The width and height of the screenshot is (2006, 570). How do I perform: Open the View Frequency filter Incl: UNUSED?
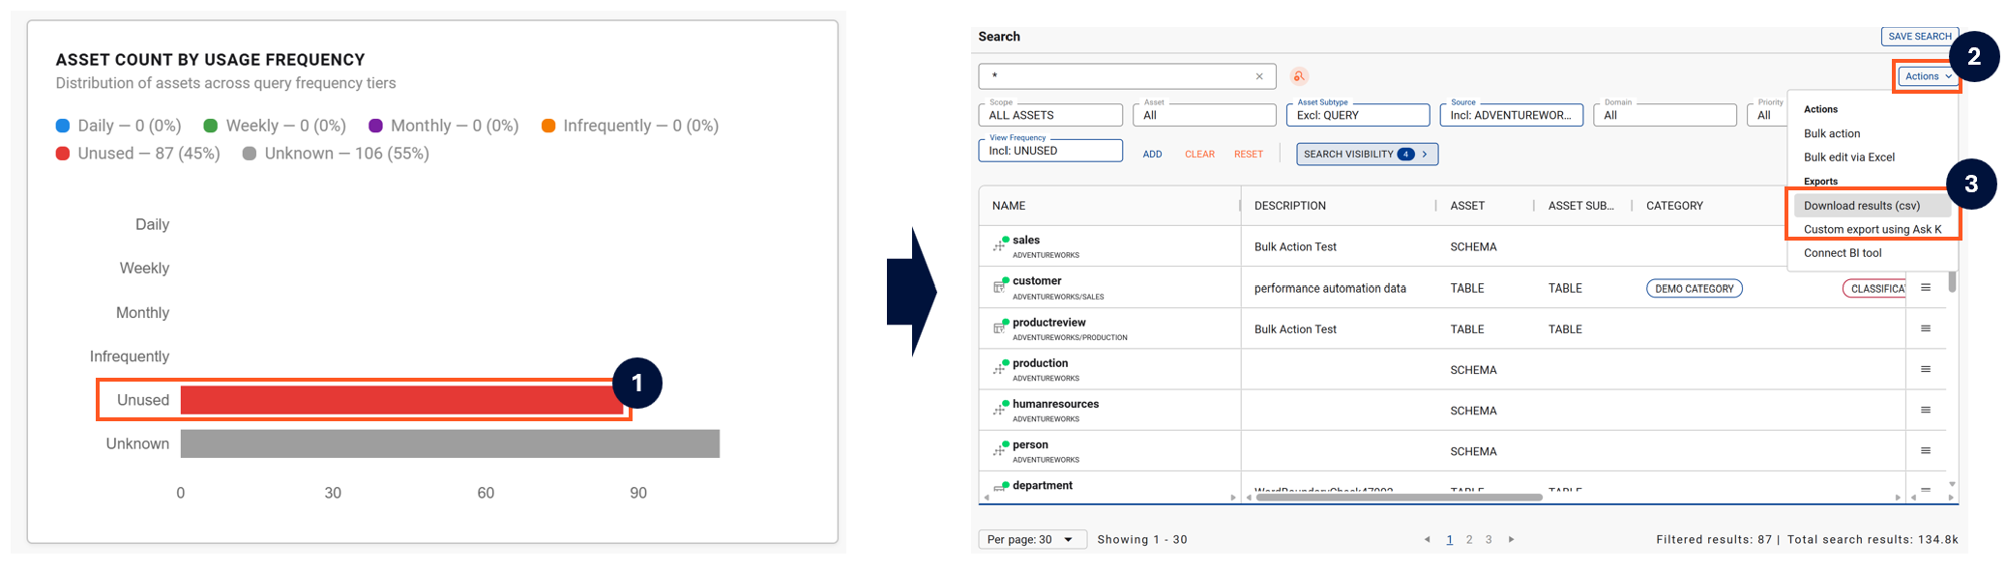coord(1050,151)
